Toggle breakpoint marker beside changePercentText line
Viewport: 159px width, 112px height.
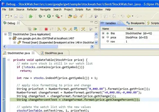tap(4, 100)
